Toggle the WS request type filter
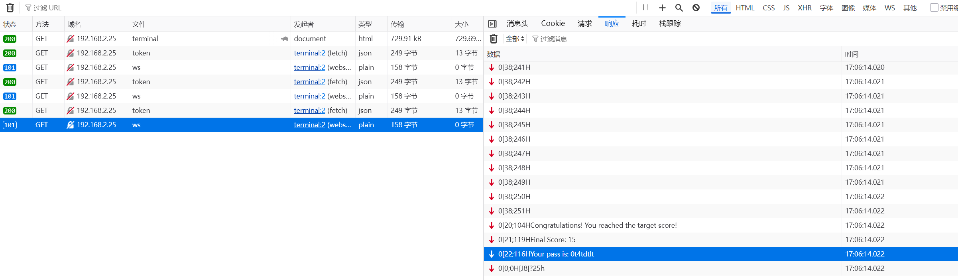The height and width of the screenshot is (280, 958). pyautogui.click(x=889, y=8)
